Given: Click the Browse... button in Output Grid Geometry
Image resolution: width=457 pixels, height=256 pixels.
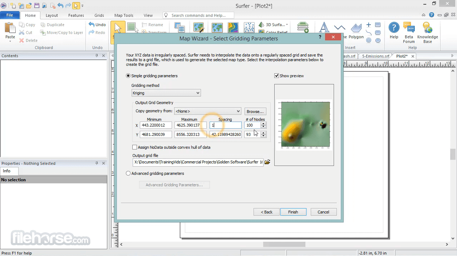Looking at the screenshot, I should (x=255, y=112).
